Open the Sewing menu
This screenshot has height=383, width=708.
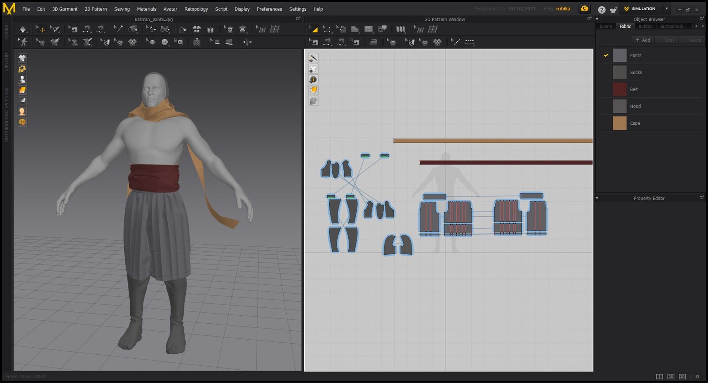122,9
